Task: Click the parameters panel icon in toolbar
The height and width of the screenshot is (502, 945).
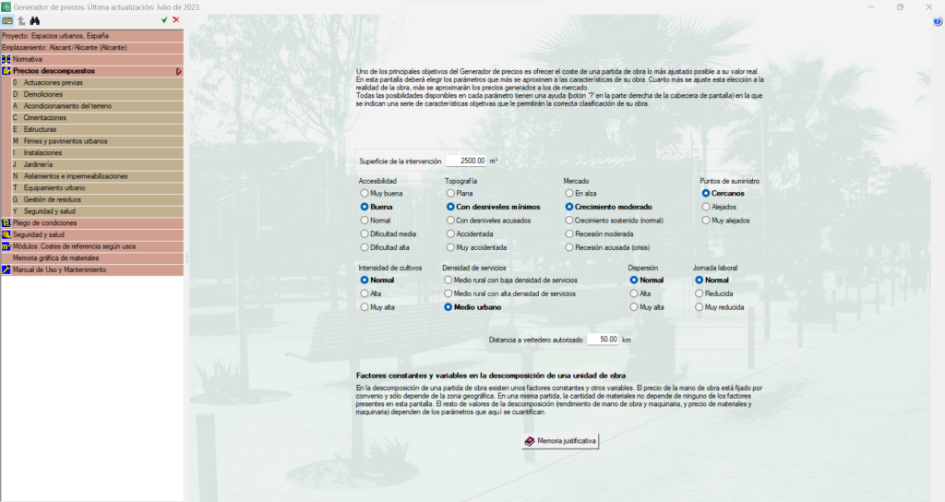Action: (7, 20)
